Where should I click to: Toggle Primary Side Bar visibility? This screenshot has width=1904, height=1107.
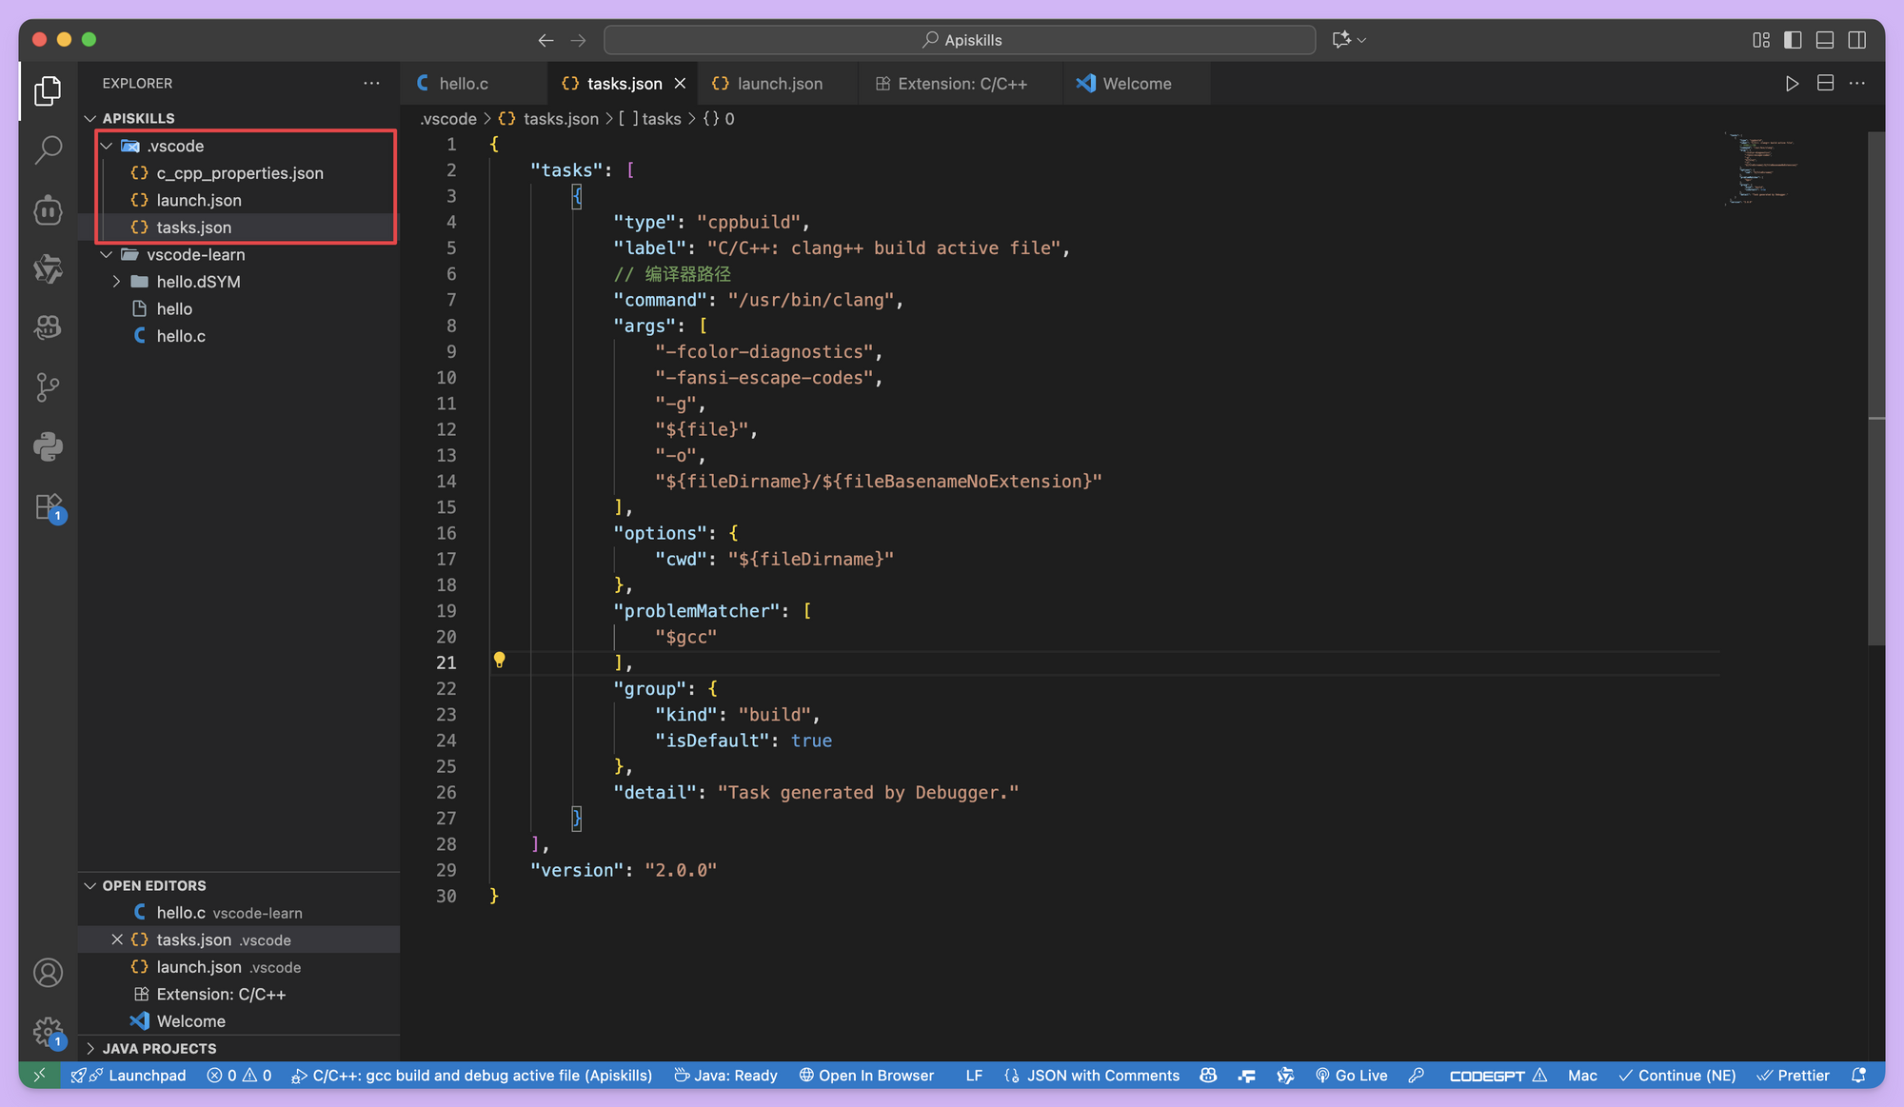click(1793, 40)
